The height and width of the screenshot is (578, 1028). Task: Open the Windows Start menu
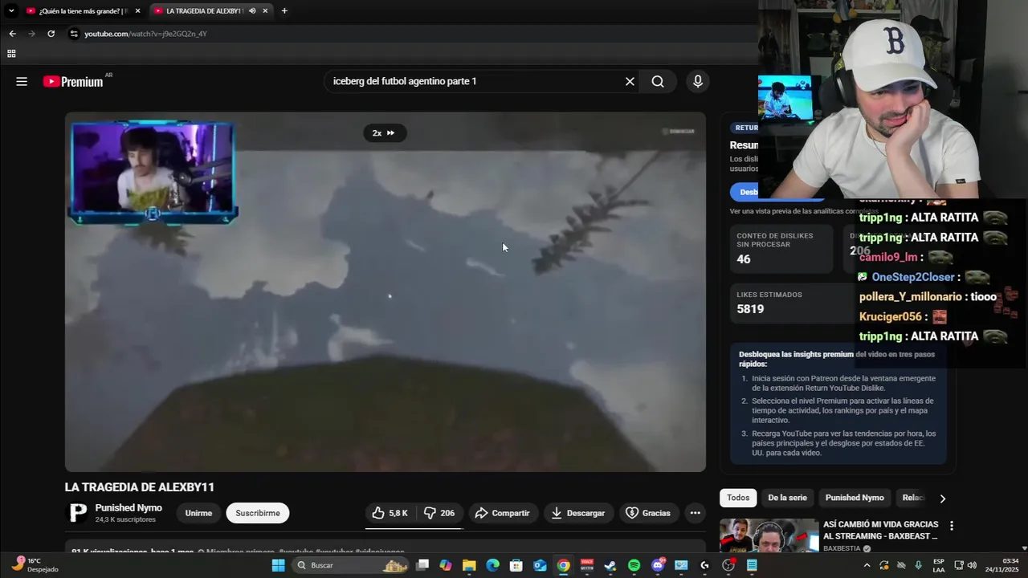coord(278,565)
